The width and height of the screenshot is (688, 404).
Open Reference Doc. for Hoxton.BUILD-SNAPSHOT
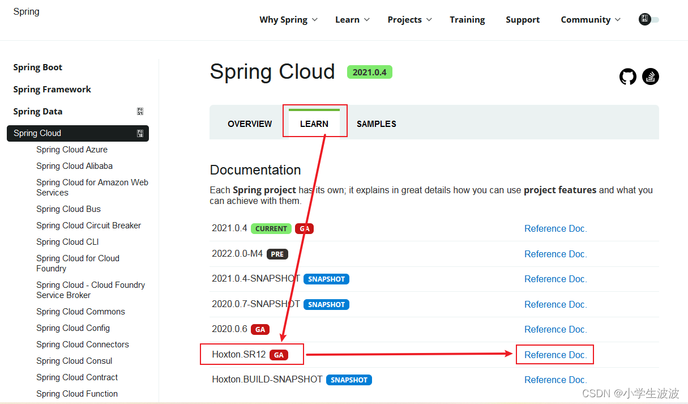coord(555,380)
